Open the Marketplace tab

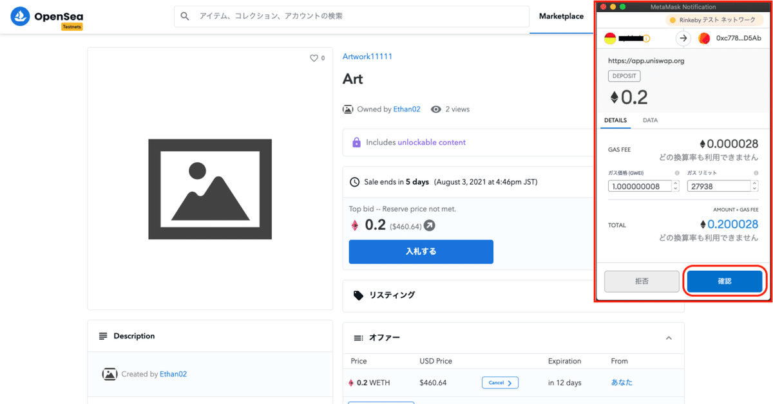click(x=561, y=16)
